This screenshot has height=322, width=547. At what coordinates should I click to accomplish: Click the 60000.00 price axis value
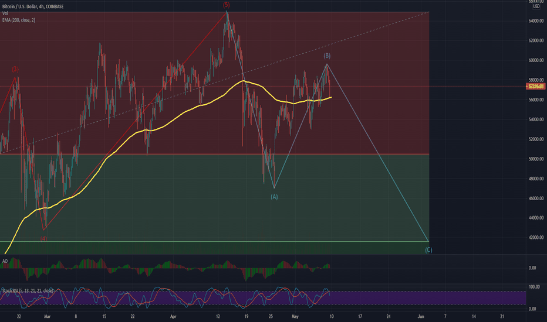pyautogui.click(x=536, y=60)
